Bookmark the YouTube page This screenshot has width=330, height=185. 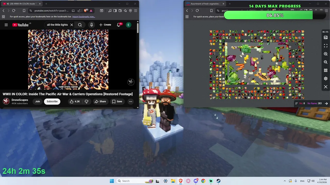click(x=24, y=11)
